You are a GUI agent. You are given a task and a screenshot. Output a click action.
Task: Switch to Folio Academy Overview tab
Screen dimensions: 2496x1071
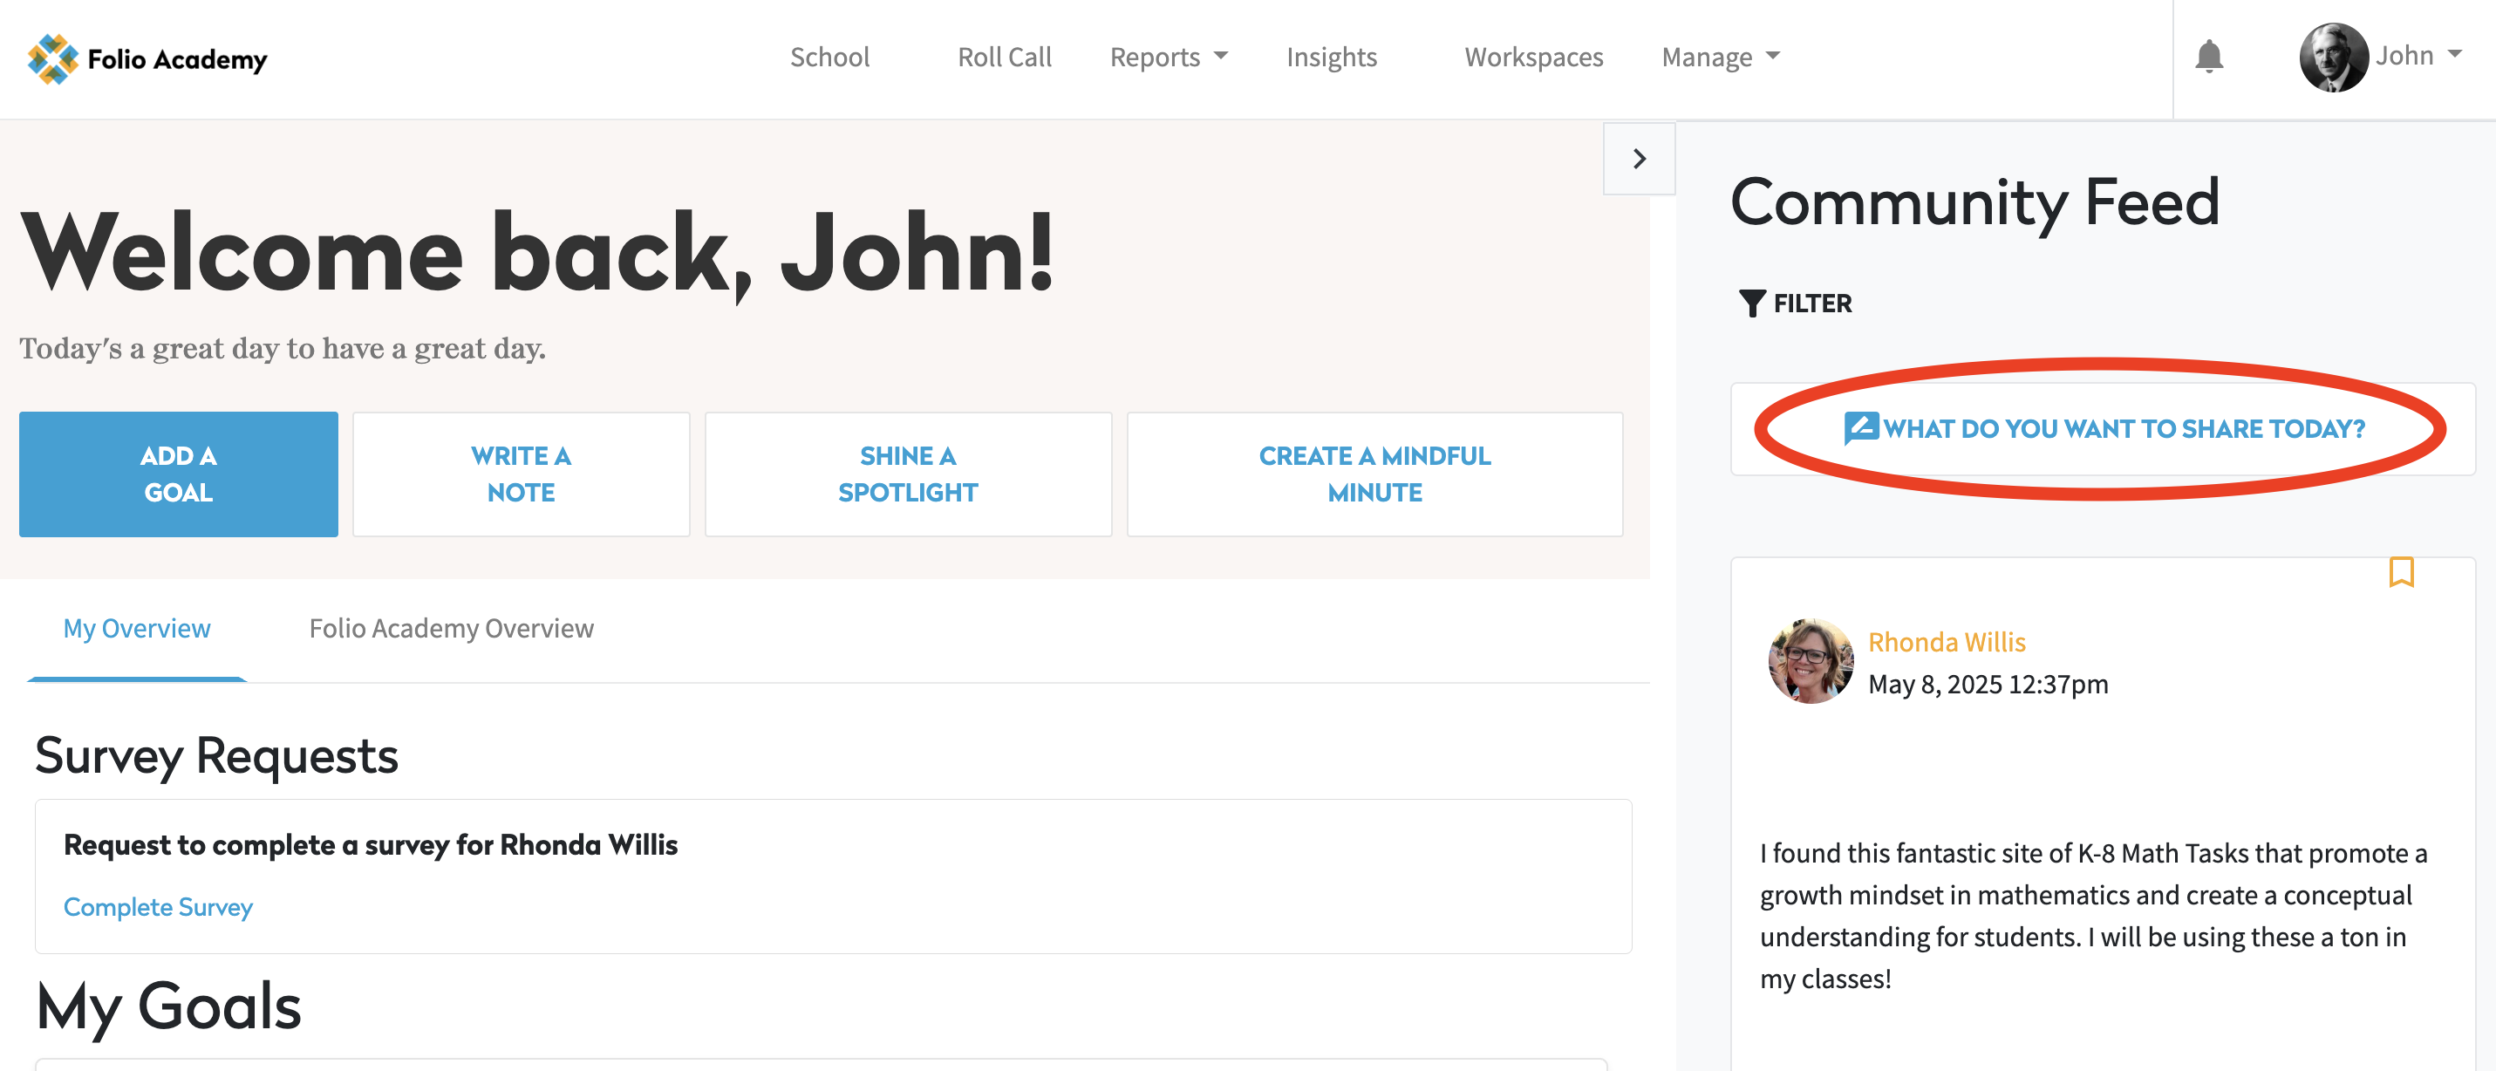coord(451,628)
